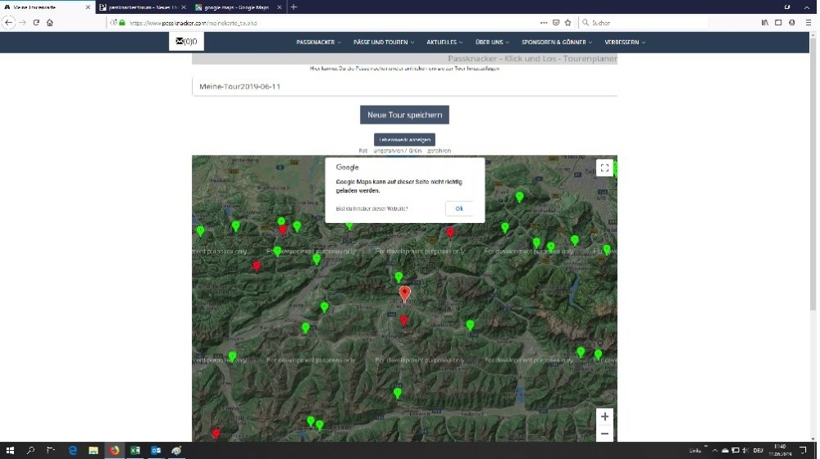Click the tour name field Meine-Tour2019-06-11
Screen dimensions: 820x459
click(x=404, y=86)
